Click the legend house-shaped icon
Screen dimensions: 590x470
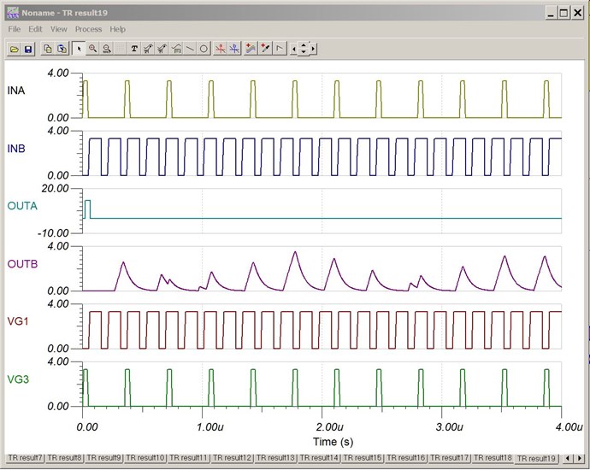176,49
